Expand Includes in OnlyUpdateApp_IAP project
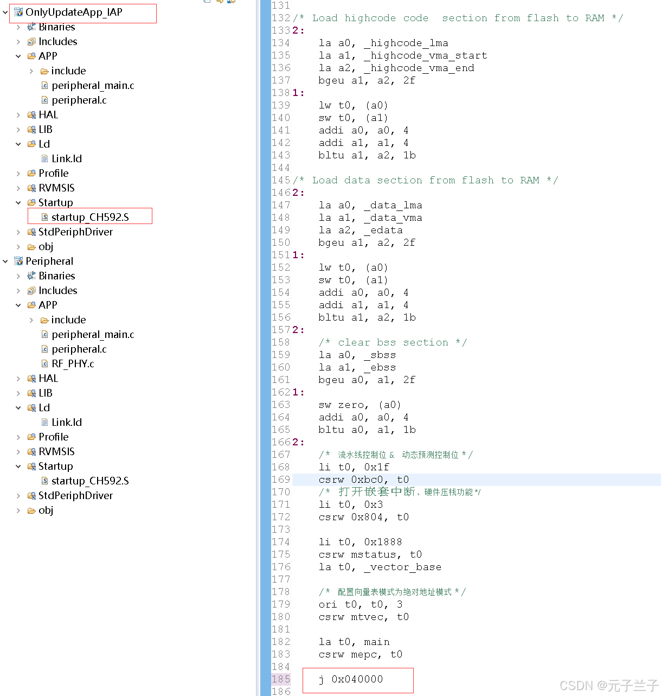This screenshot has width=661, height=696. pyautogui.click(x=18, y=41)
